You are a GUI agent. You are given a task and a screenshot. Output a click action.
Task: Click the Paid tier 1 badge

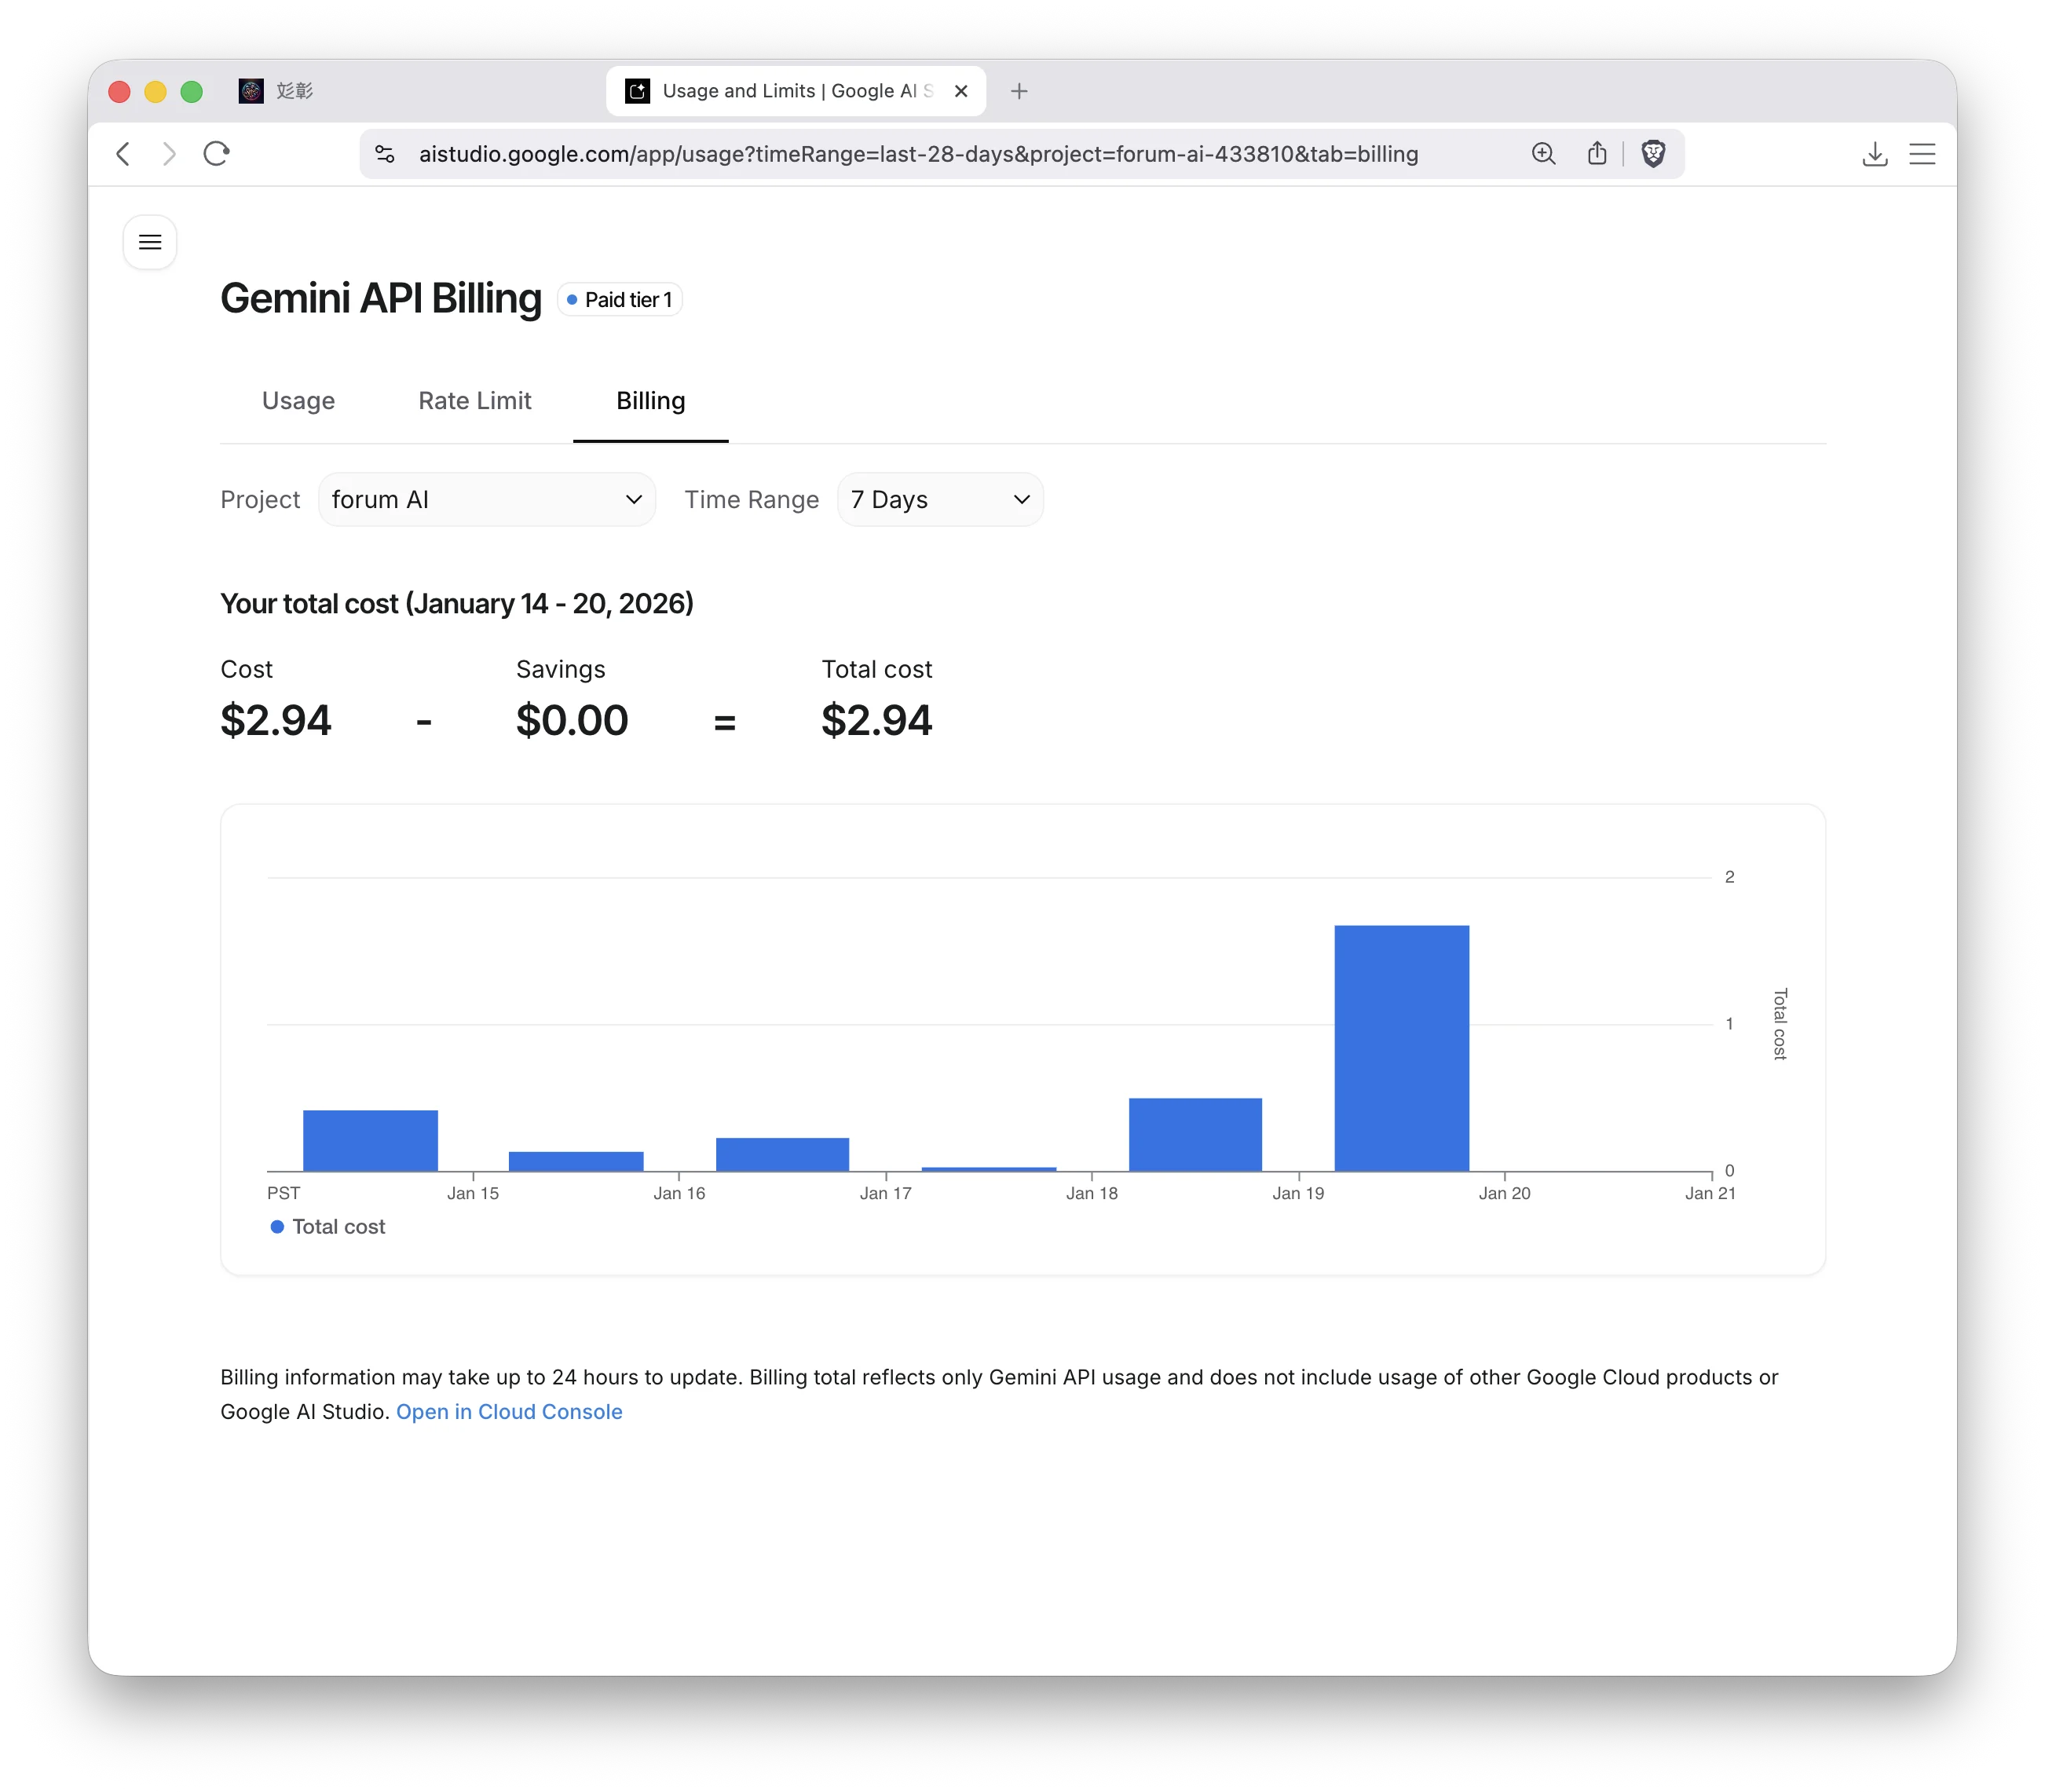pos(620,300)
